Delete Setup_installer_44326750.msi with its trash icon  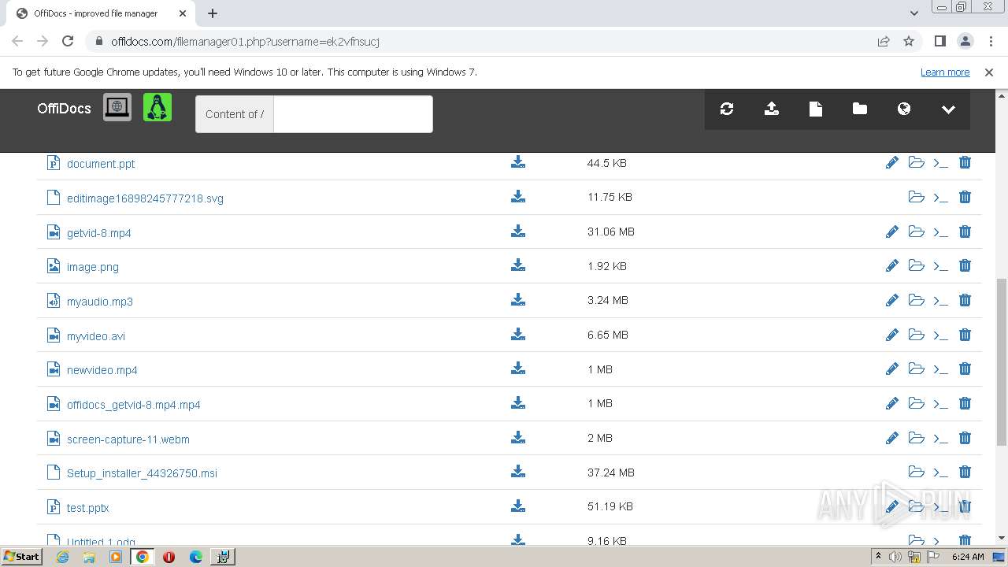(x=965, y=472)
